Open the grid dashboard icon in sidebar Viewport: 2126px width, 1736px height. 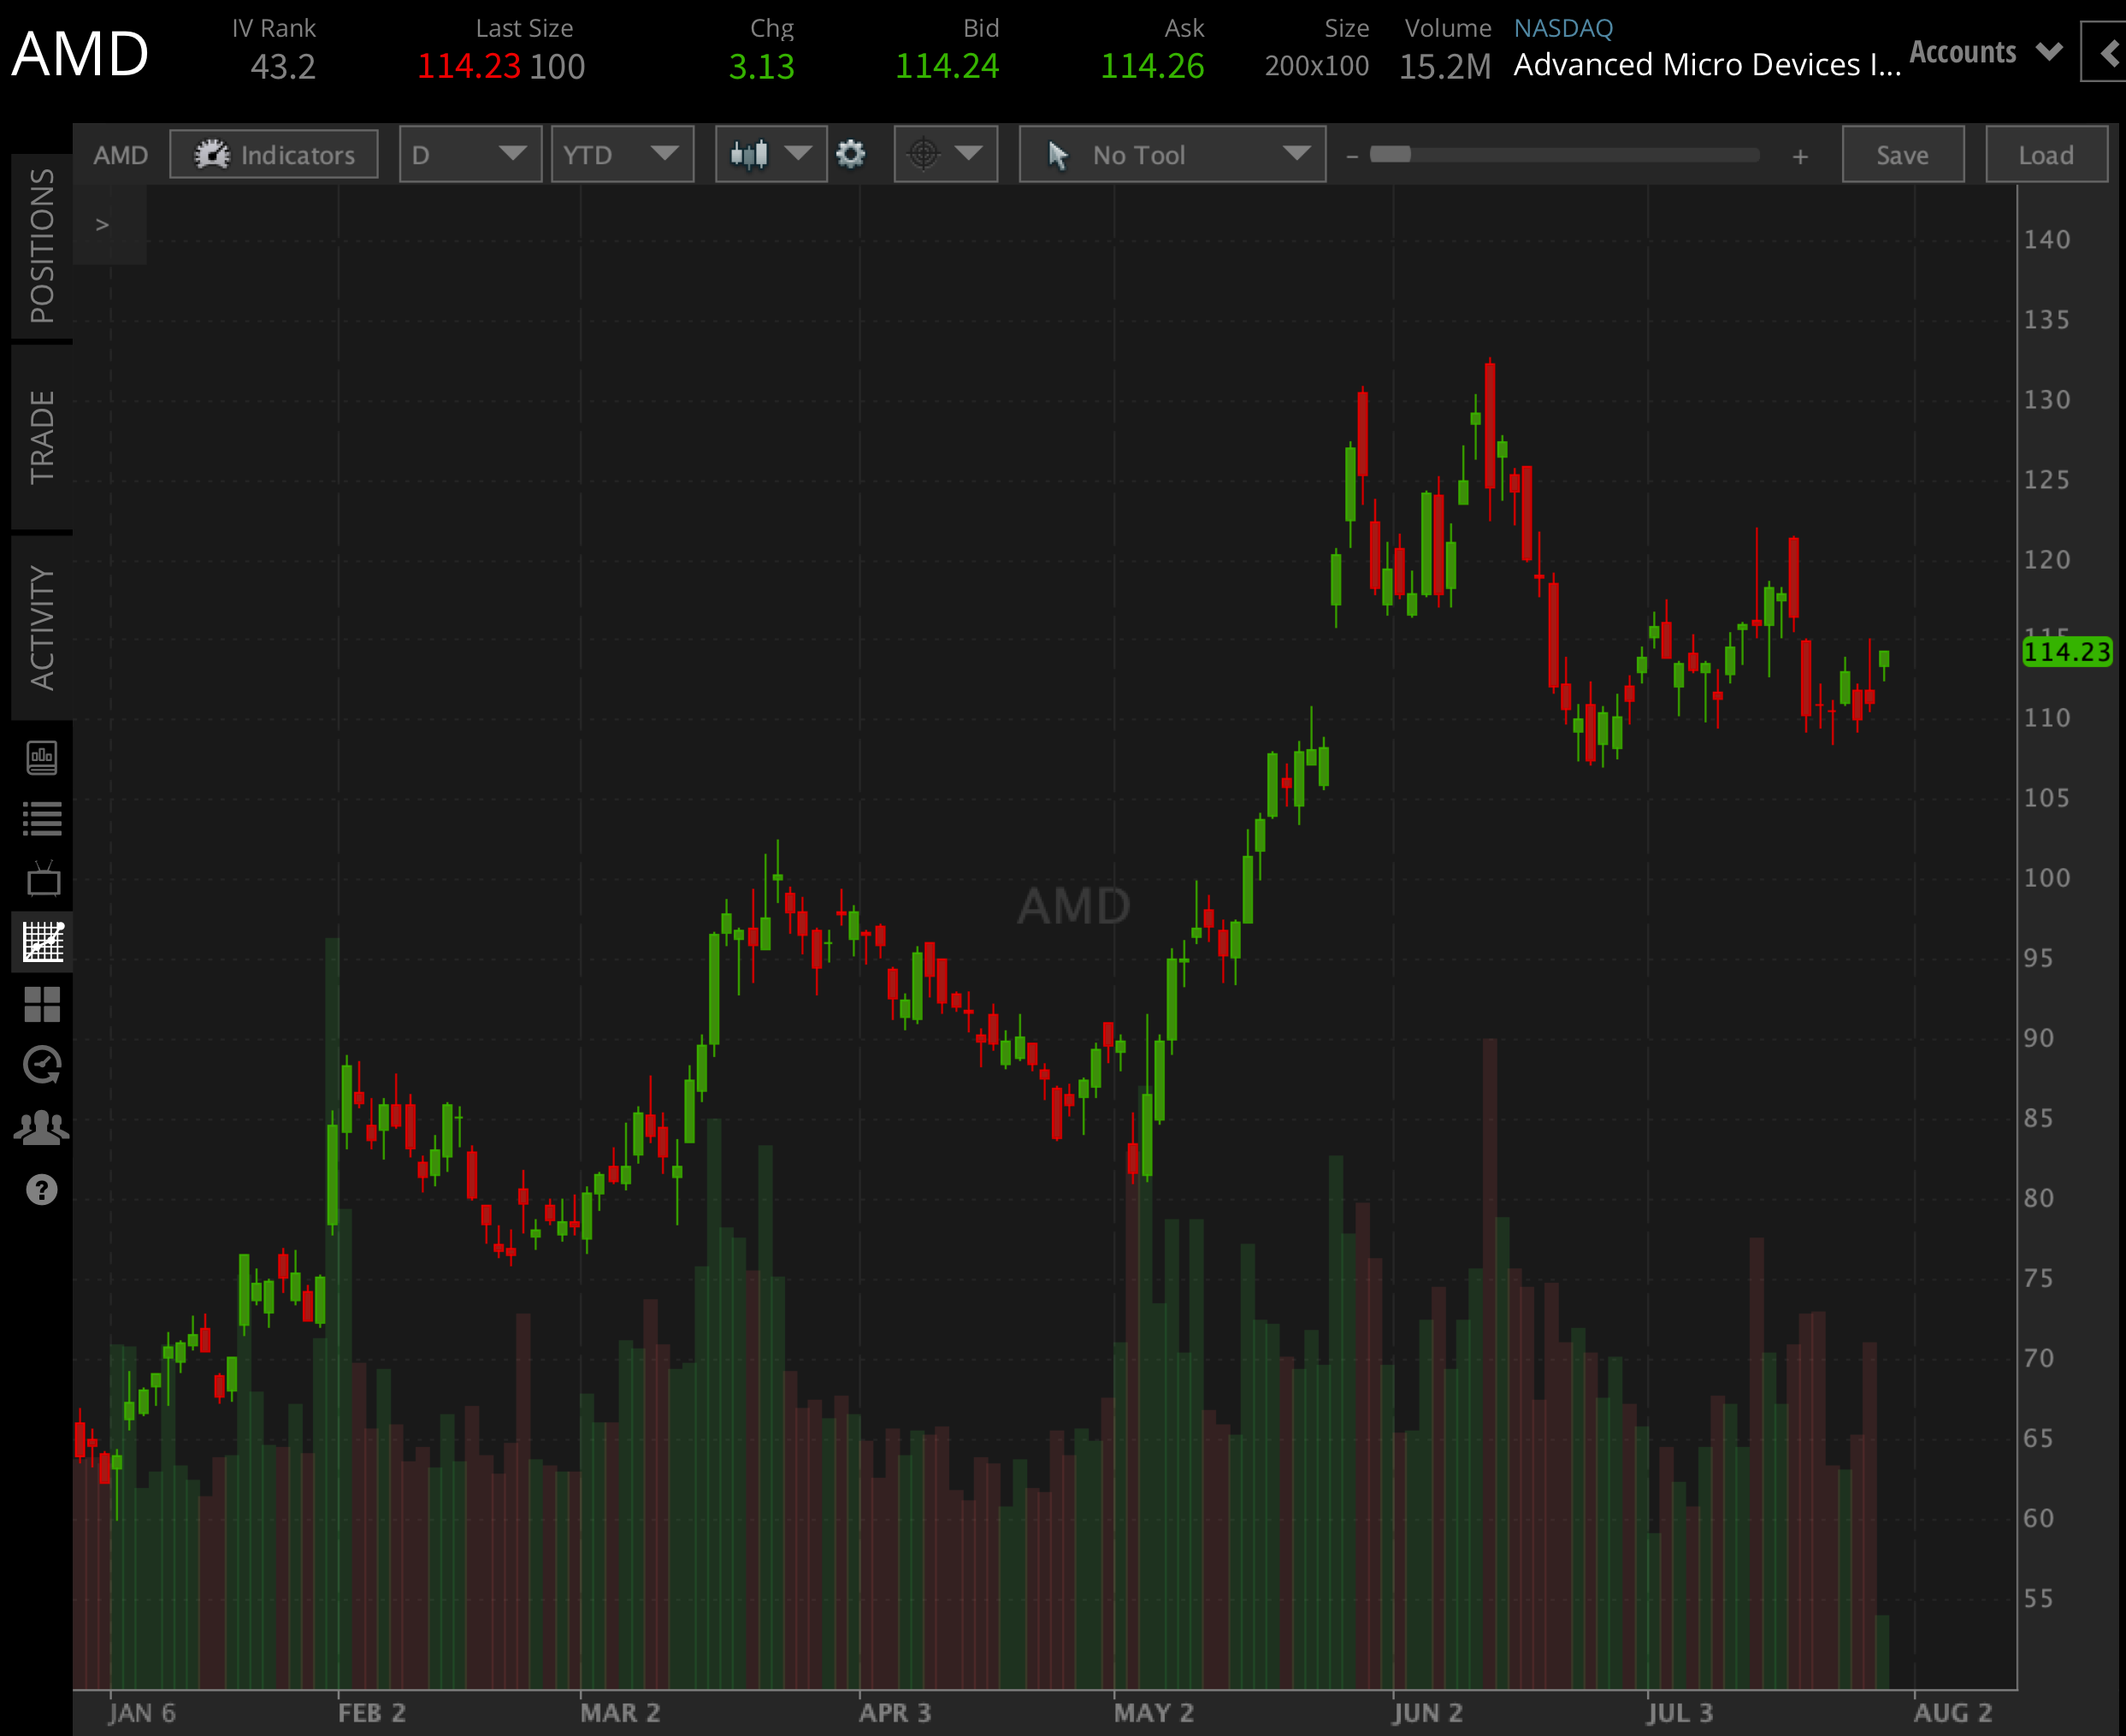[42, 1003]
